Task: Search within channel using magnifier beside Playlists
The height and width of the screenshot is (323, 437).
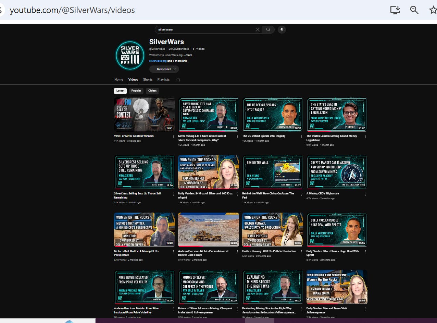Action: tap(178, 80)
